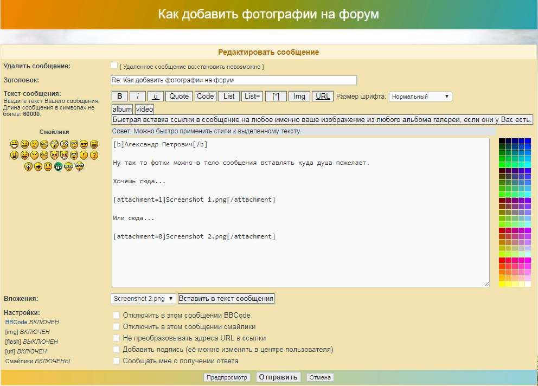Tick 'Сообщать мне о получении ответа' checkbox
538x386 pixels.
(116, 361)
